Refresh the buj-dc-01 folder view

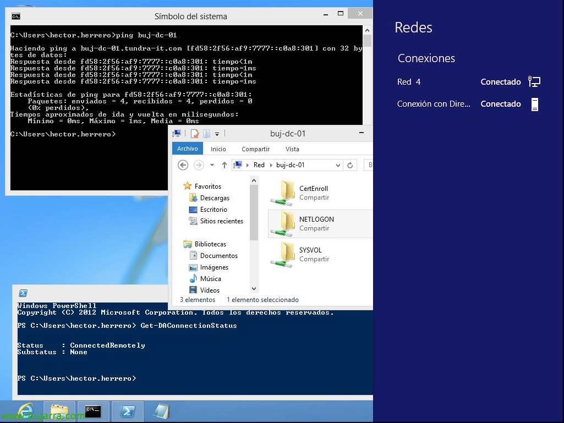coord(350,165)
